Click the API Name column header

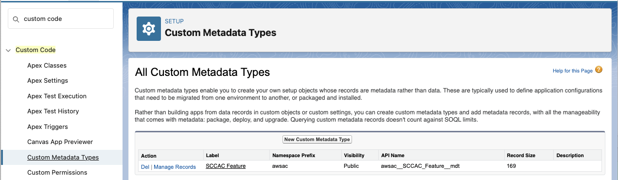click(x=392, y=156)
